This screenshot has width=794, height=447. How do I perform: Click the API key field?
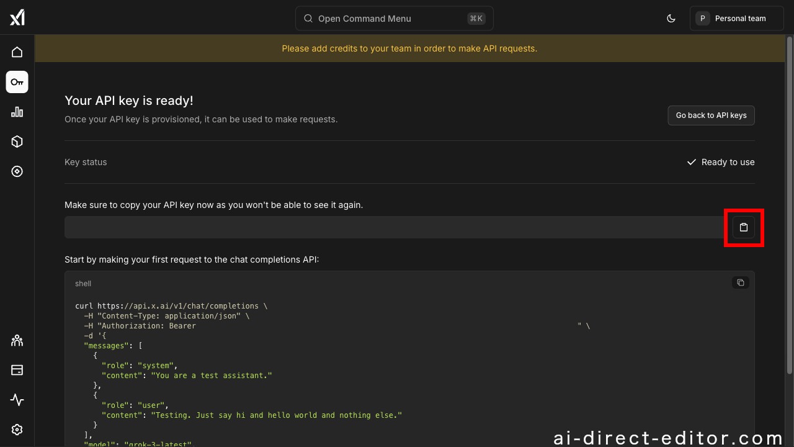(395, 227)
